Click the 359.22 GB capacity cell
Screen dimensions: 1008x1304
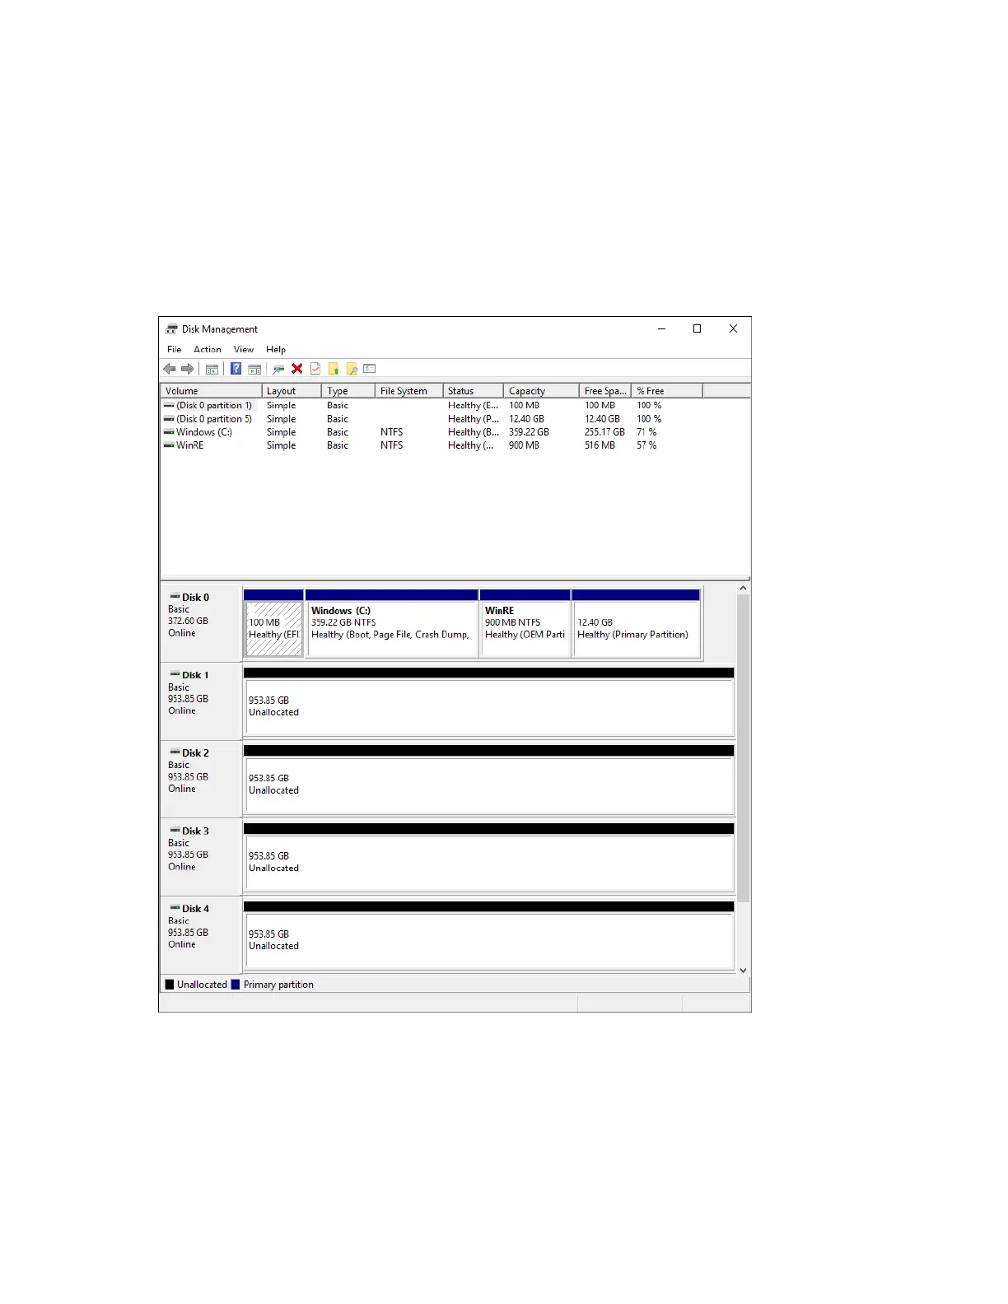[x=529, y=432]
